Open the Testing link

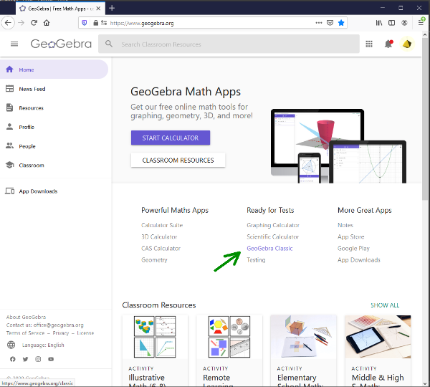tap(256, 259)
